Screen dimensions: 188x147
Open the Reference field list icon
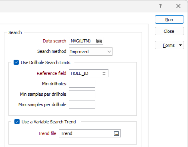tap(104, 73)
